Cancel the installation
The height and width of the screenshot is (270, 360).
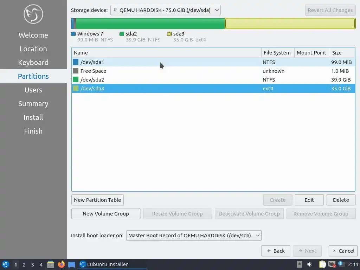(343, 251)
